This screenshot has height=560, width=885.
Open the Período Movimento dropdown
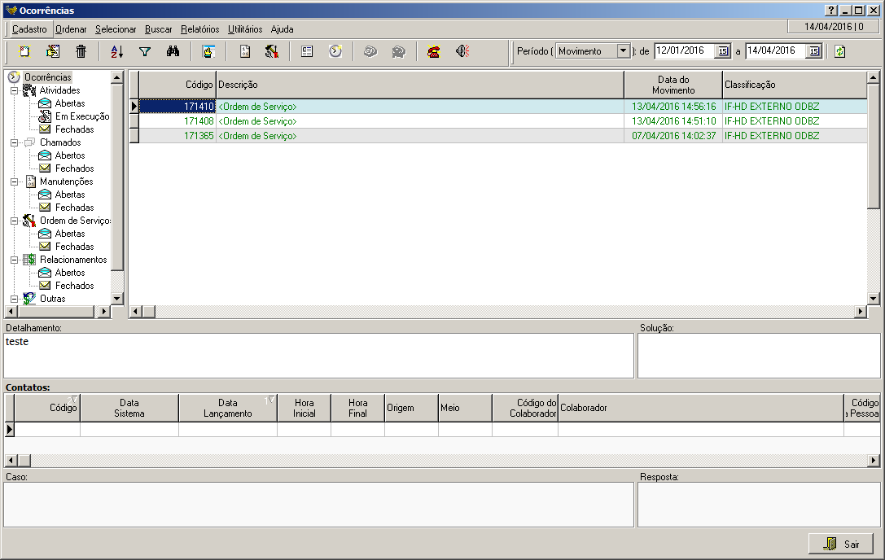[x=624, y=50]
